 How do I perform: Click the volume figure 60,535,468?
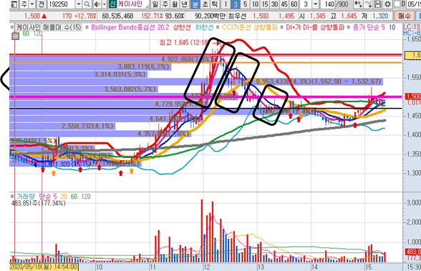(117, 16)
